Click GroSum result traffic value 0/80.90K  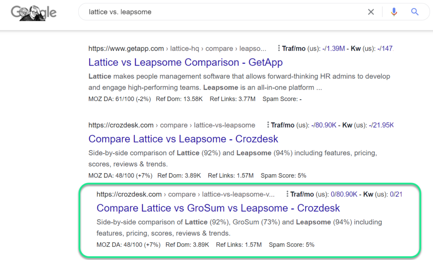tap(344, 194)
